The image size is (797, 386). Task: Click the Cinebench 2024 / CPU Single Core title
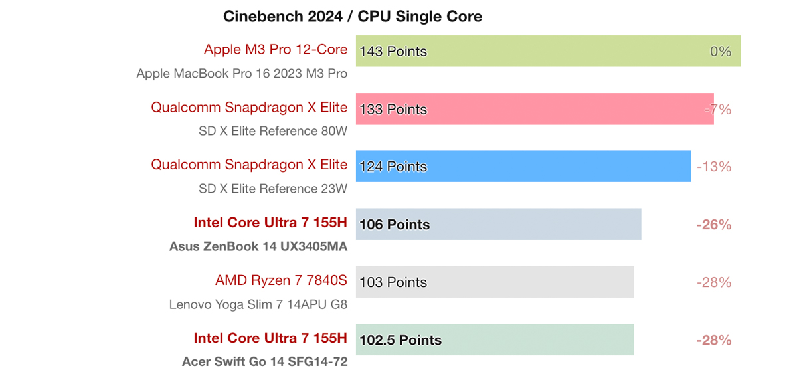pos(353,17)
